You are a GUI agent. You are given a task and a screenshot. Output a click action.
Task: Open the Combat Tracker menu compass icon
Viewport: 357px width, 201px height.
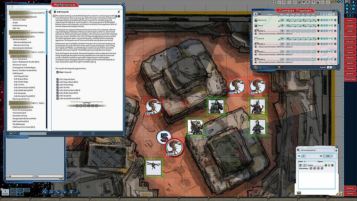256,67
